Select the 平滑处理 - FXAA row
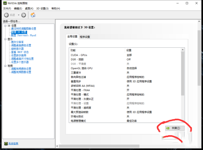 point(125,90)
